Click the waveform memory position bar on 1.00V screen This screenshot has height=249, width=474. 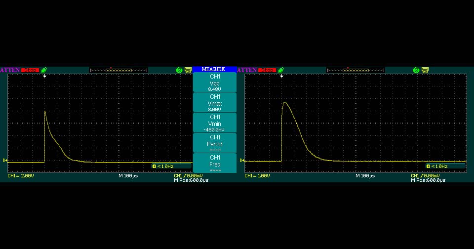coord(355,70)
